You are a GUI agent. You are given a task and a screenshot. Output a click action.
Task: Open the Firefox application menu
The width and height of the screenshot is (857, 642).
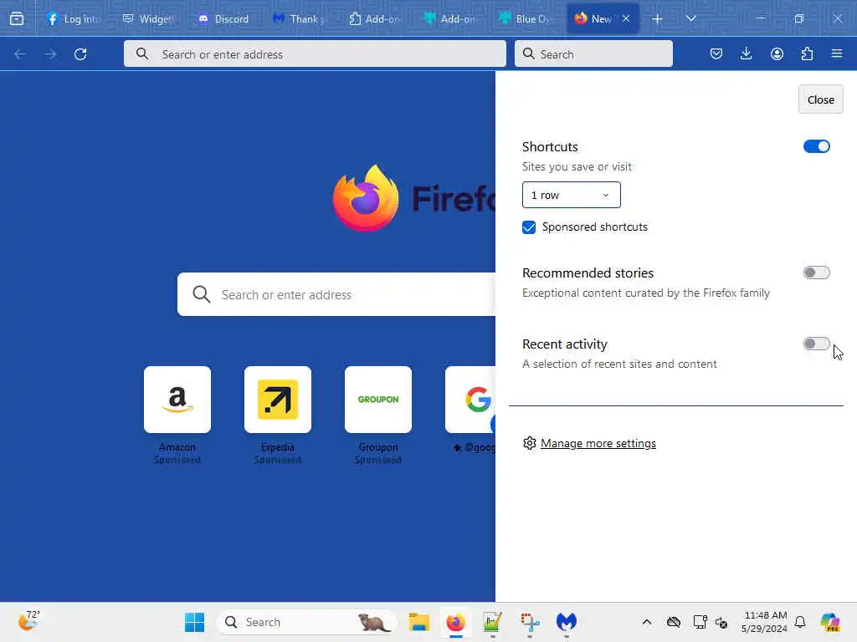tap(837, 53)
